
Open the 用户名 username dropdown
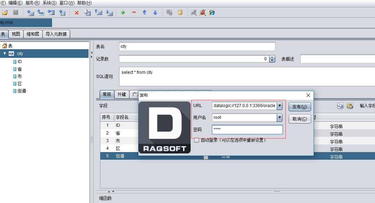coord(280,118)
